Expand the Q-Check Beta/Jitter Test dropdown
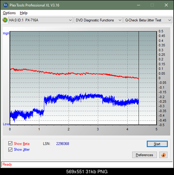 coord(148,20)
